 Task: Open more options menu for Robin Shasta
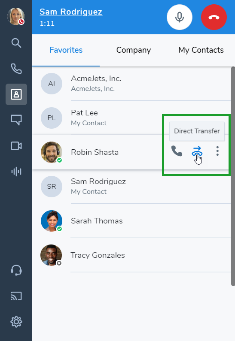(217, 151)
